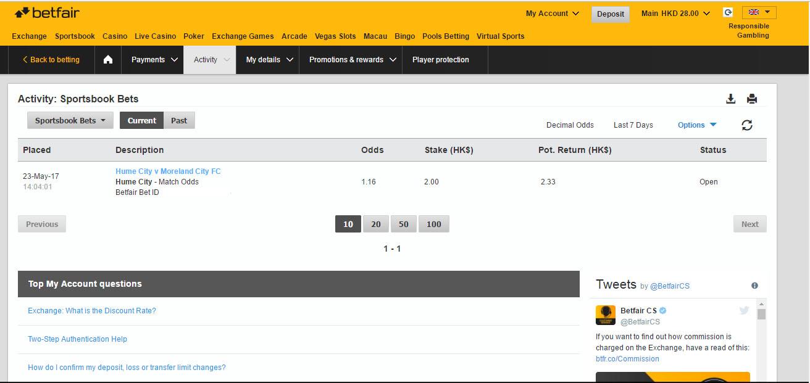
Task: Click Last 7 Days range
Action: (633, 125)
